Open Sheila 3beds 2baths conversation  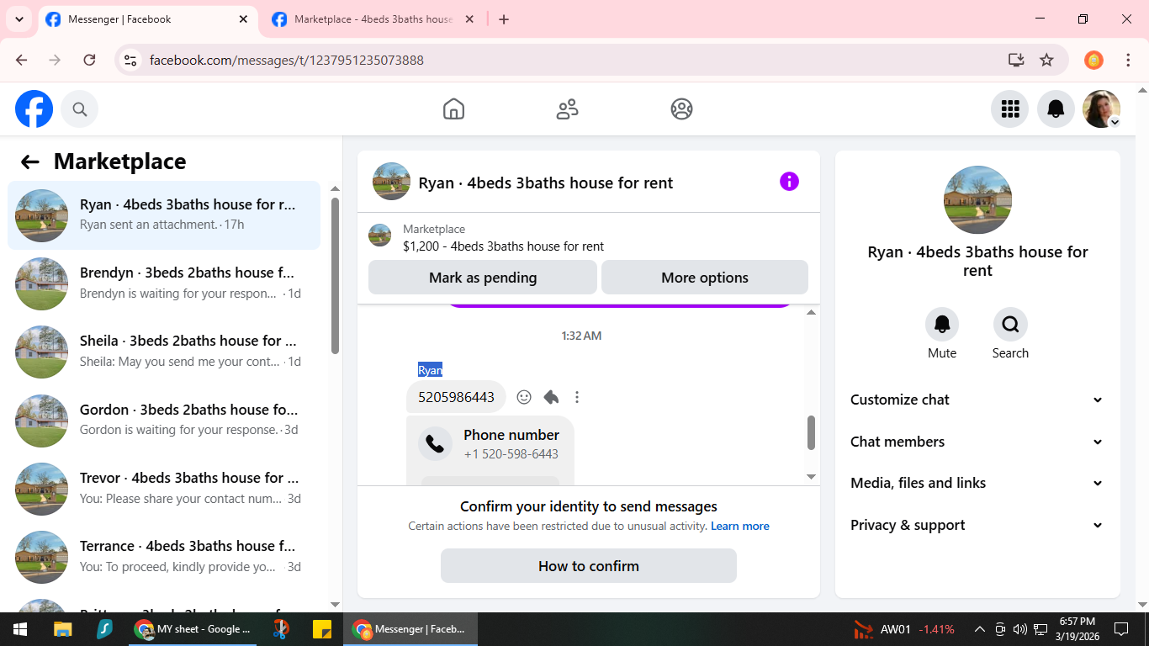point(164,352)
